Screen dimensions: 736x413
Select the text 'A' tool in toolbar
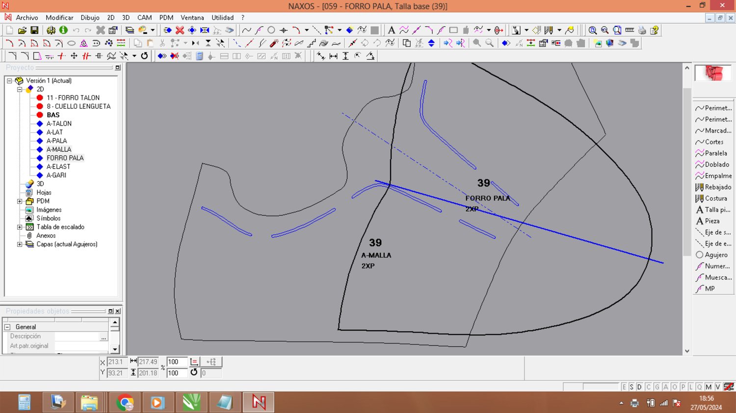pos(391,30)
